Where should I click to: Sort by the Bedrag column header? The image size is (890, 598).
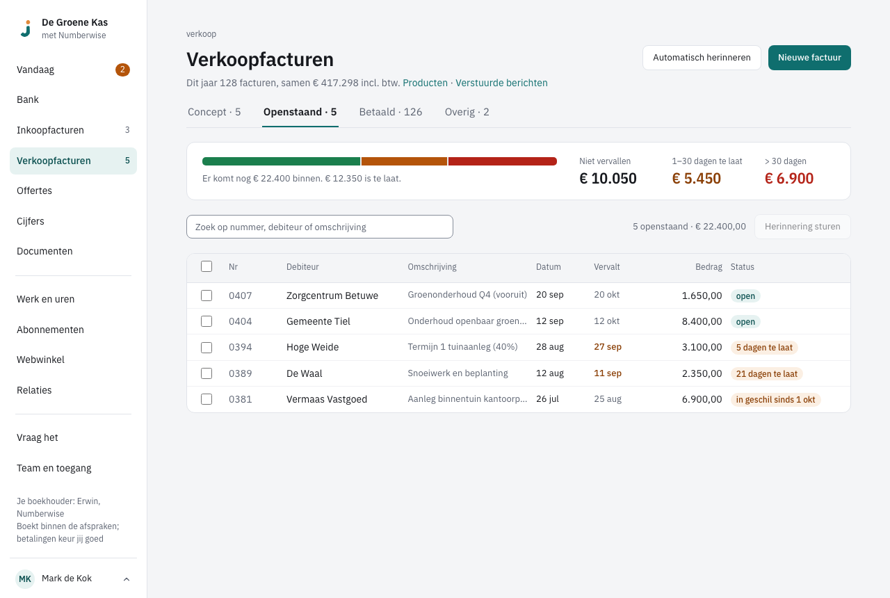coord(709,267)
